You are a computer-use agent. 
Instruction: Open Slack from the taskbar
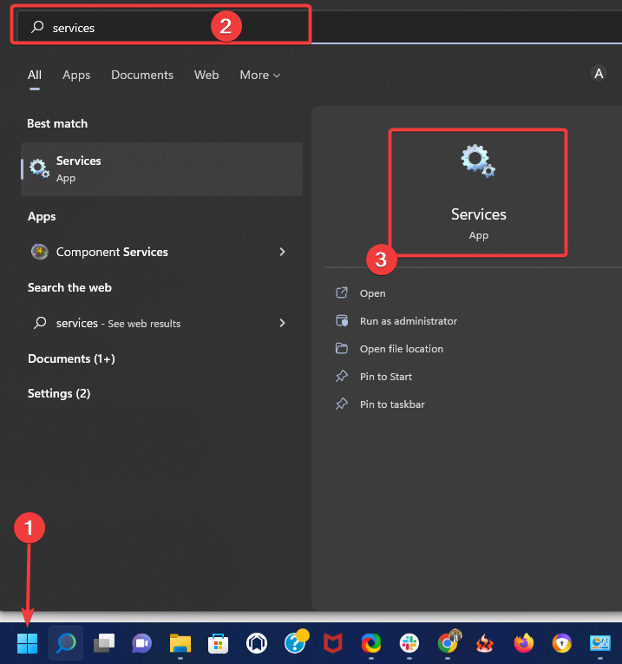(409, 643)
